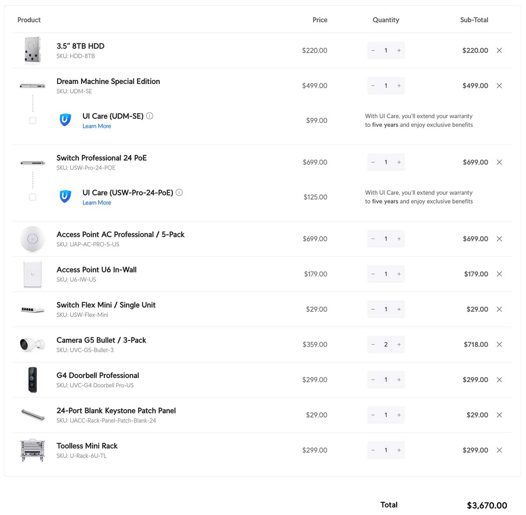Click the UI Care shield icon for UDM-SE

coord(65,120)
